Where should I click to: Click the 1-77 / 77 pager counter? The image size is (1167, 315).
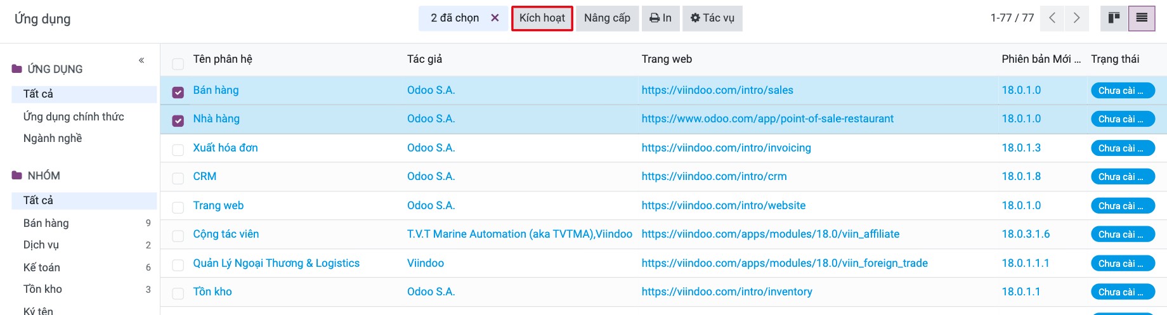pyautogui.click(x=1012, y=18)
